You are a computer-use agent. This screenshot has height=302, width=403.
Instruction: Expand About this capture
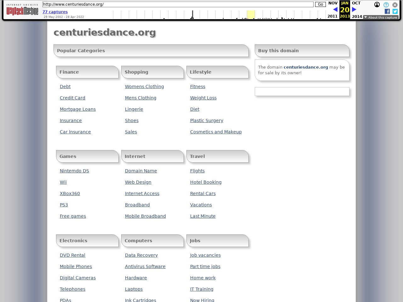coord(381,17)
